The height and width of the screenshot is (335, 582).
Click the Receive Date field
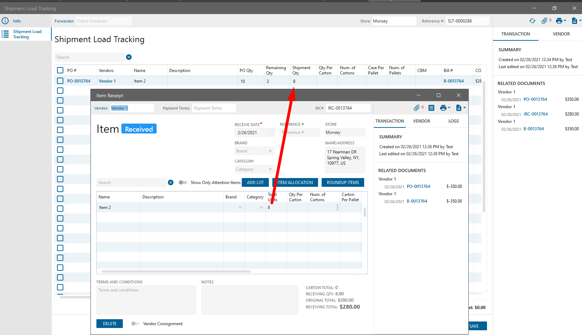coord(251,133)
